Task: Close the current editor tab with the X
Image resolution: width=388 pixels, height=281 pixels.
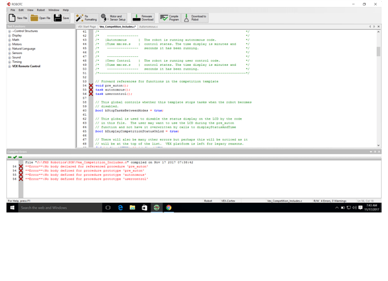Action: (x=378, y=26)
